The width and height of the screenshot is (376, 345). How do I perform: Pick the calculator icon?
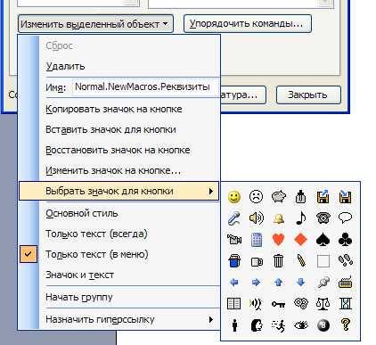(257, 240)
